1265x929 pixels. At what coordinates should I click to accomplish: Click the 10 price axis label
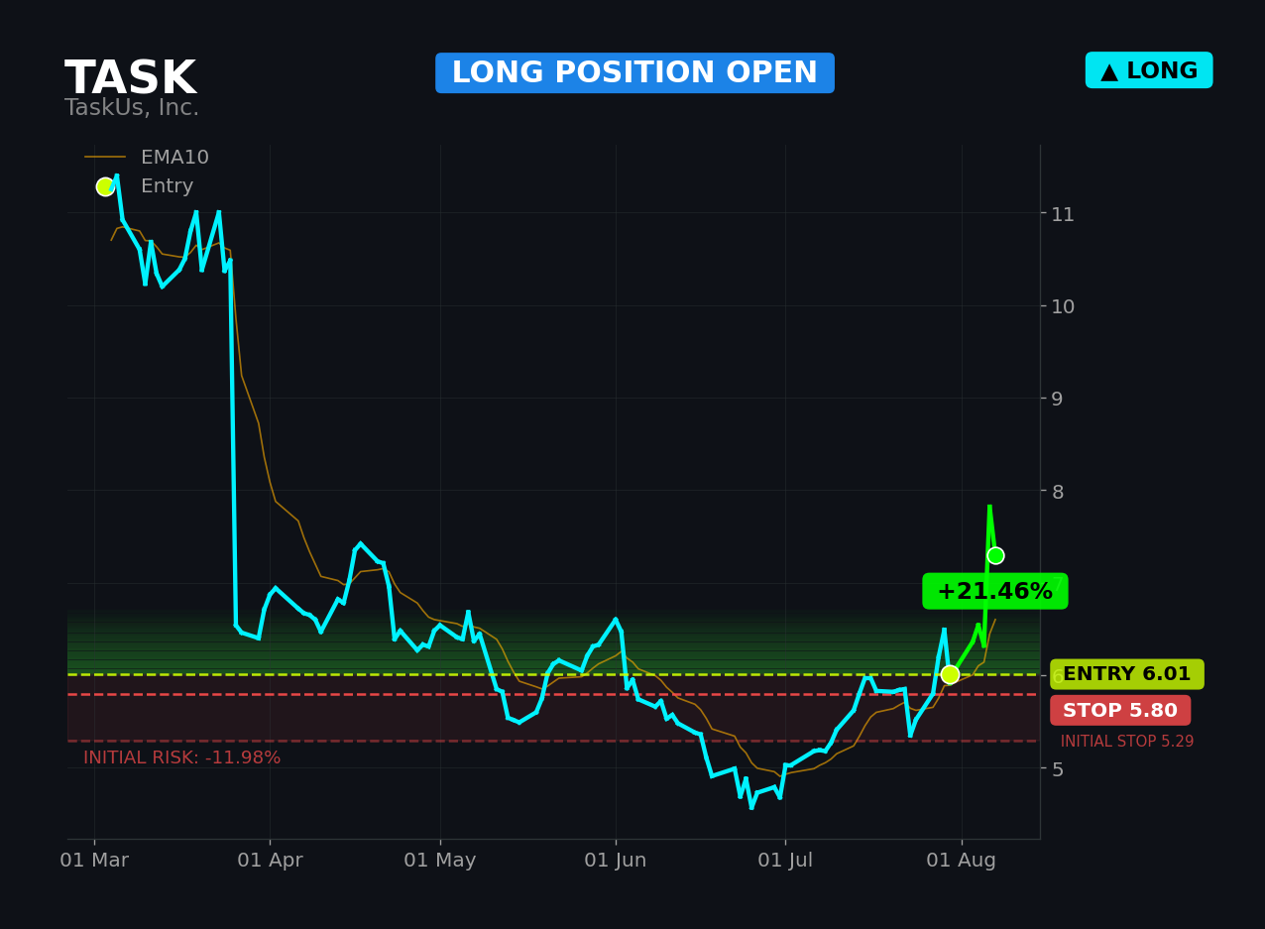[x=1063, y=306]
